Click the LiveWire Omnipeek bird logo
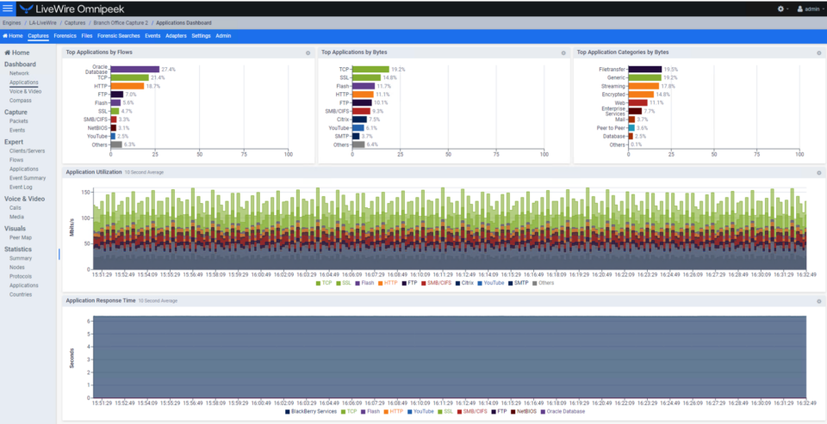The width and height of the screenshot is (827, 424). pos(25,9)
